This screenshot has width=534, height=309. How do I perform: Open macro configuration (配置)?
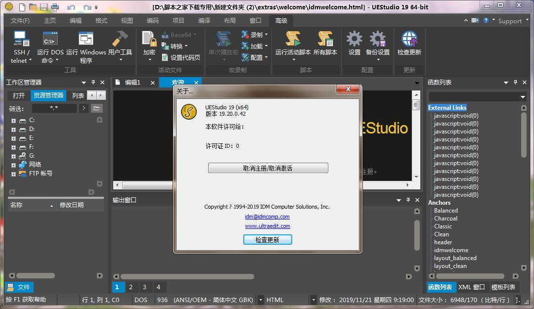[255, 57]
